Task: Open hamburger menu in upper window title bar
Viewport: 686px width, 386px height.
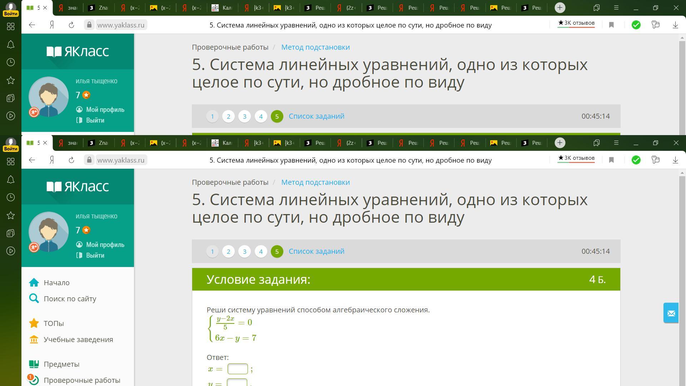Action: (x=616, y=8)
